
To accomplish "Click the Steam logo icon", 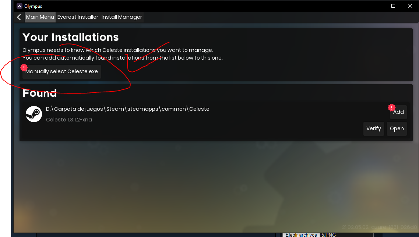I will (34, 114).
